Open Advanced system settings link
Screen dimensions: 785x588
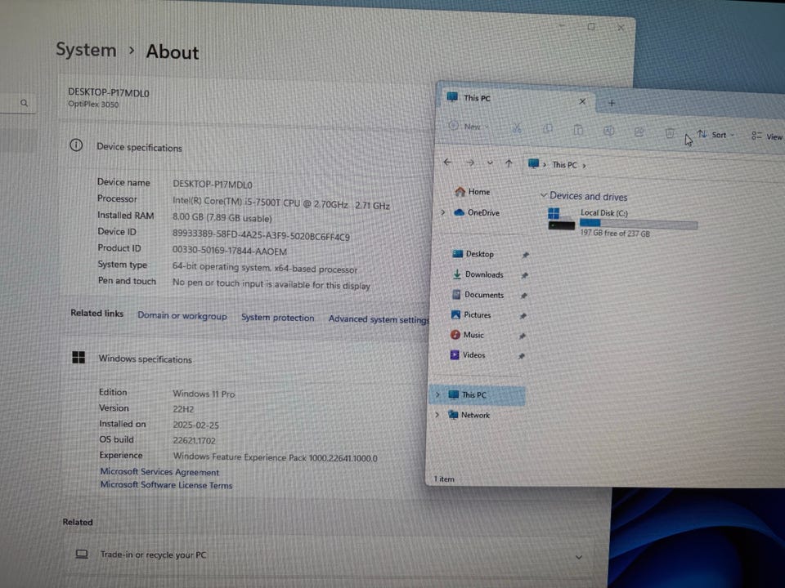[x=379, y=319]
